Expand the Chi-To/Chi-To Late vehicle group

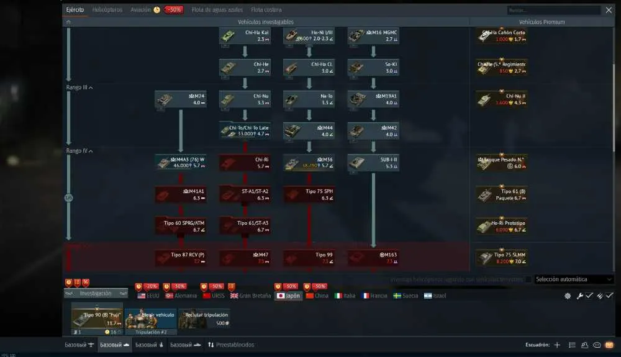[x=245, y=130]
